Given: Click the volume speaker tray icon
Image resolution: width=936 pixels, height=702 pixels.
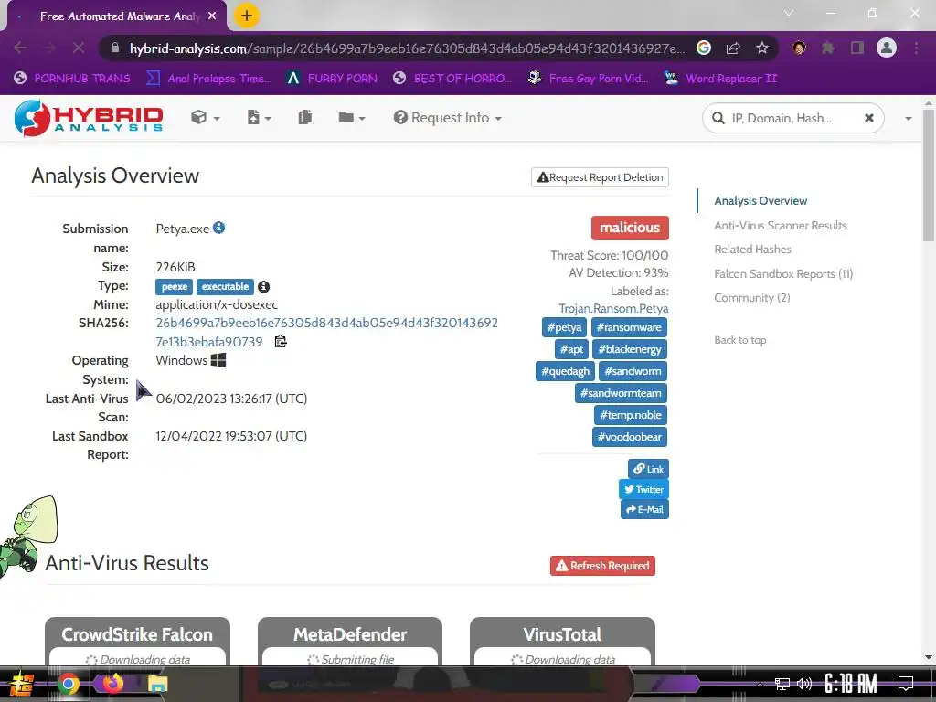Looking at the screenshot, I should tap(804, 684).
